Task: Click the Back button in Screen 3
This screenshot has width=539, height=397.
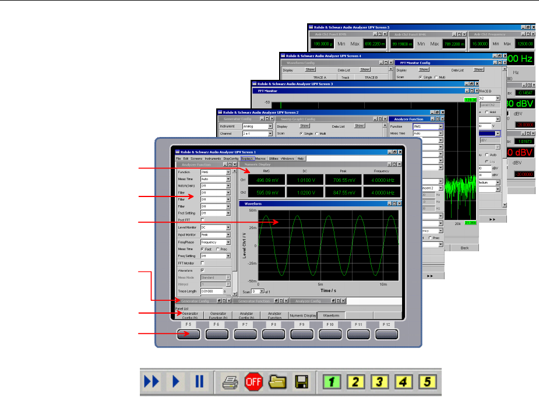Action: pos(465,248)
